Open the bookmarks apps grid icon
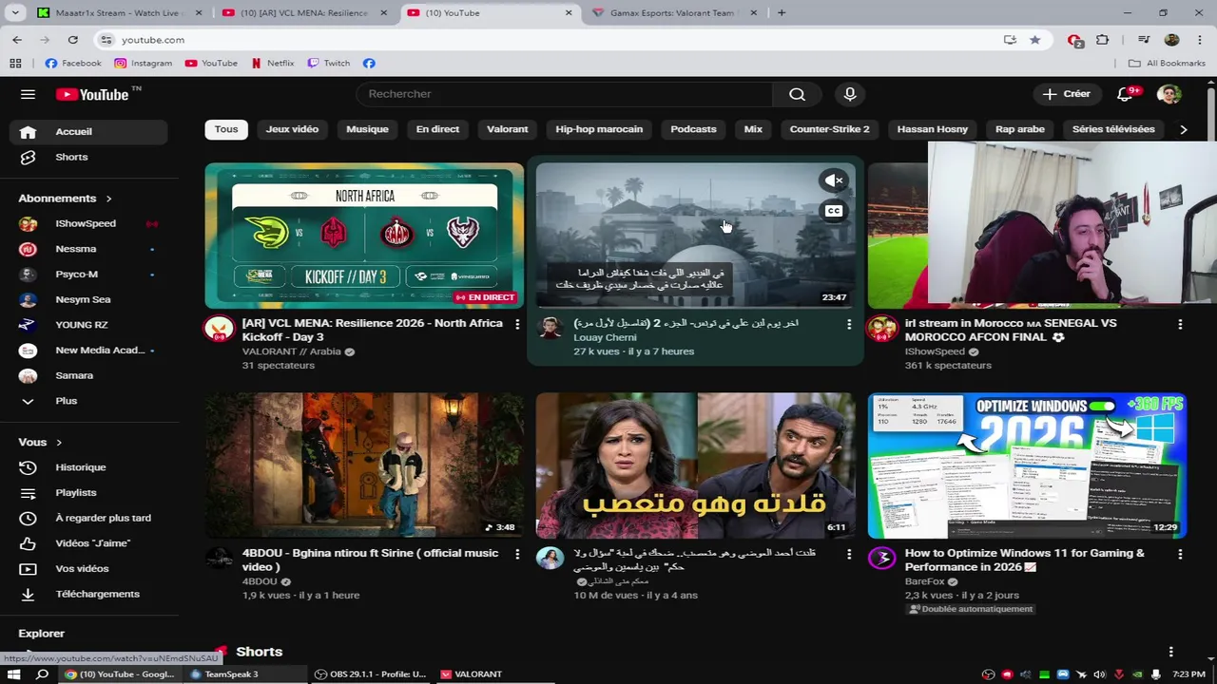Image resolution: width=1217 pixels, height=684 pixels. tap(15, 63)
